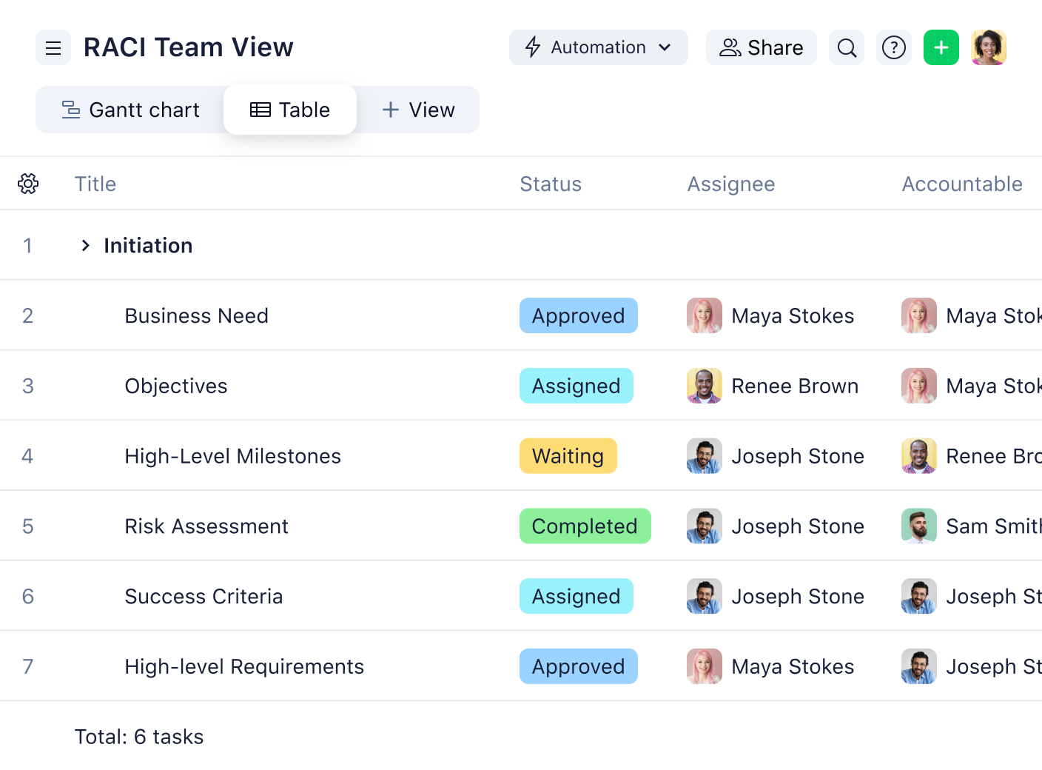Add a new view with the View button

tap(418, 110)
